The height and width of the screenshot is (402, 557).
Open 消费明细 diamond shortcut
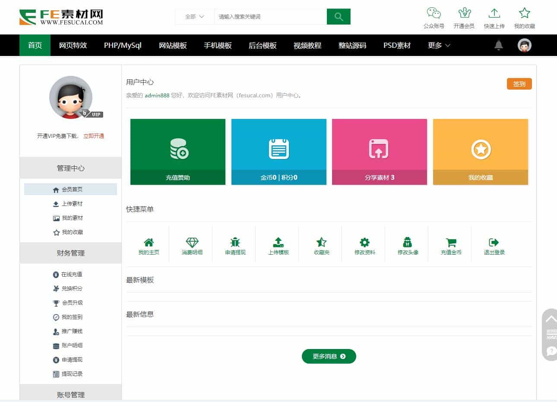192,246
